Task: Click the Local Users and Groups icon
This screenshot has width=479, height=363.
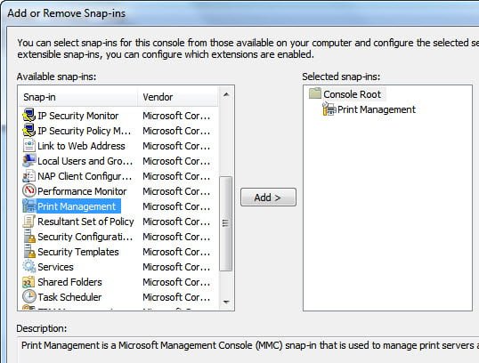Action: point(29,161)
